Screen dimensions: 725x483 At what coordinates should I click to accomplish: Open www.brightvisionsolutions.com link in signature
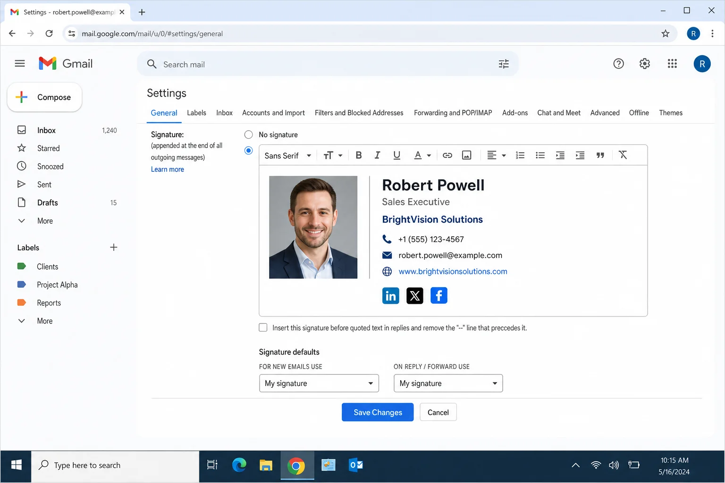(453, 272)
